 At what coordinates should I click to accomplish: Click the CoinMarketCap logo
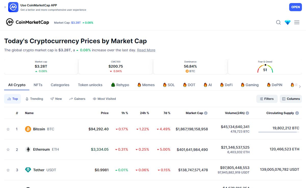(x=28, y=22)
